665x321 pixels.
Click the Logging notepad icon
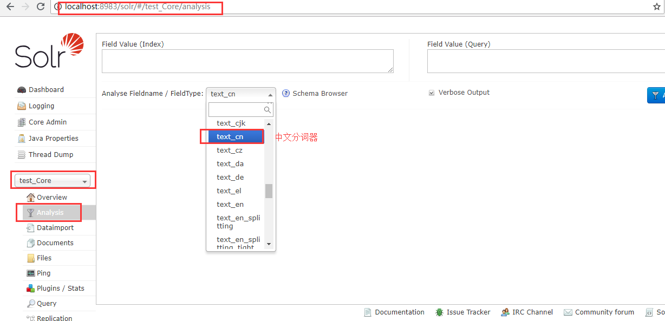(22, 106)
